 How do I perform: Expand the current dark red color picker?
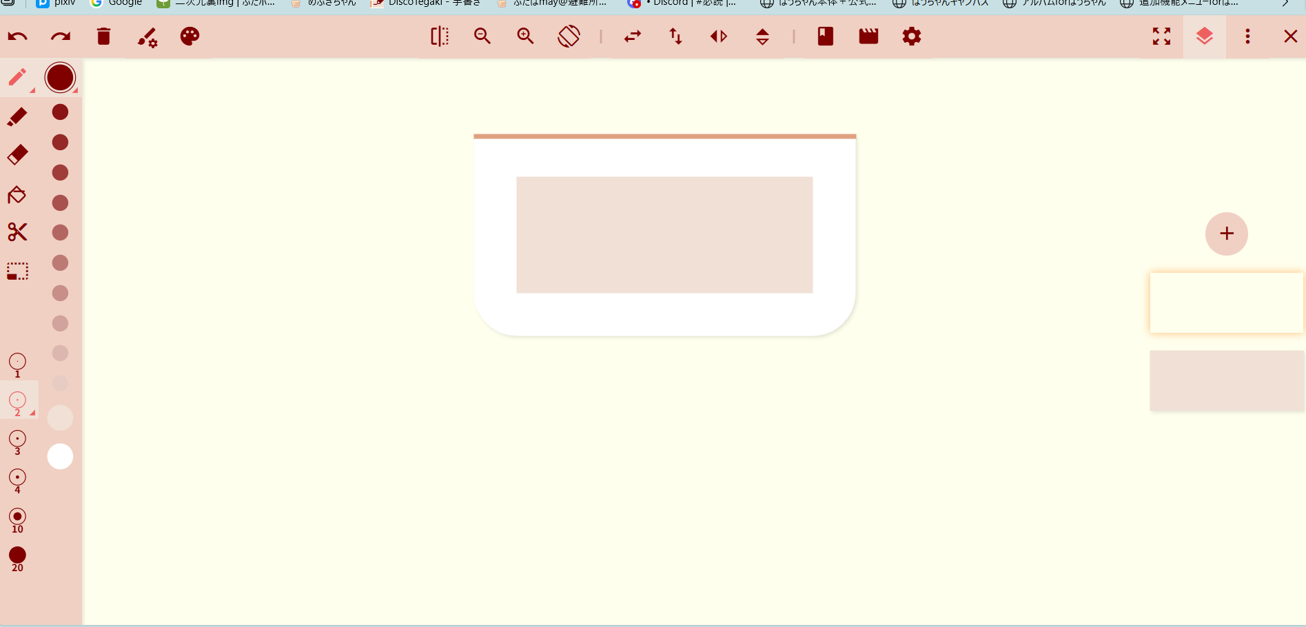pos(61,78)
